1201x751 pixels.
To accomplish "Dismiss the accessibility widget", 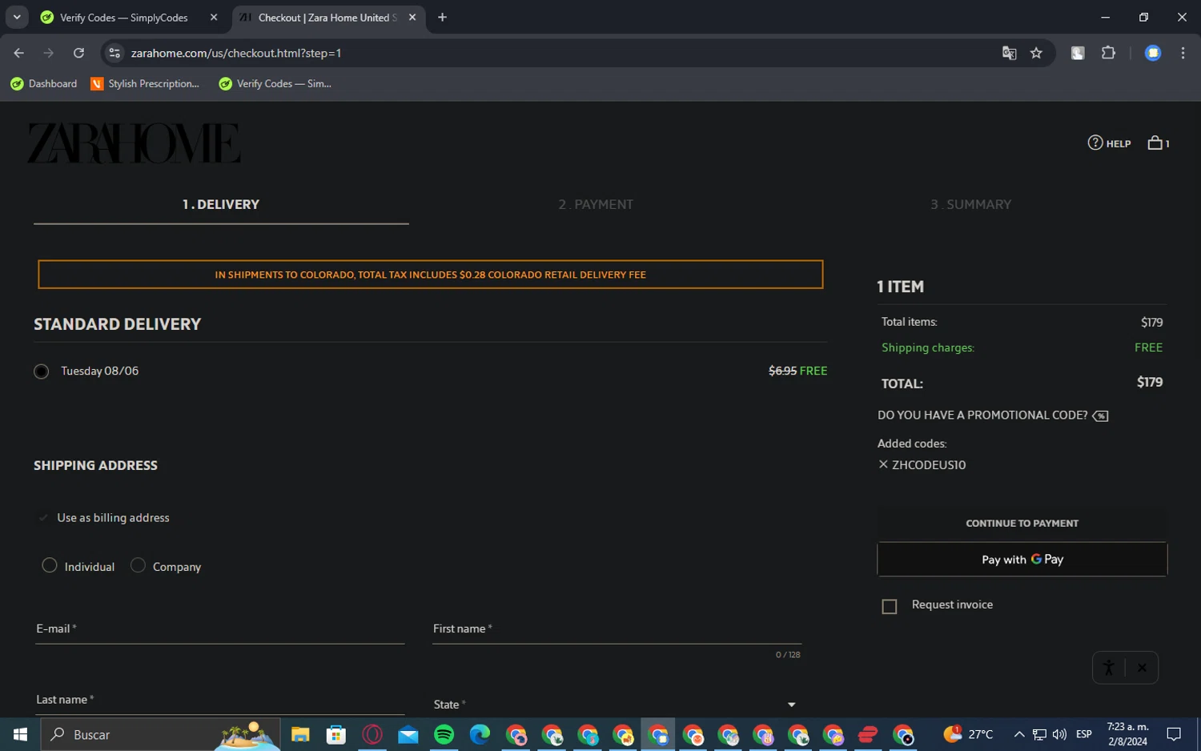I will pyautogui.click(x=1143, y=668).
